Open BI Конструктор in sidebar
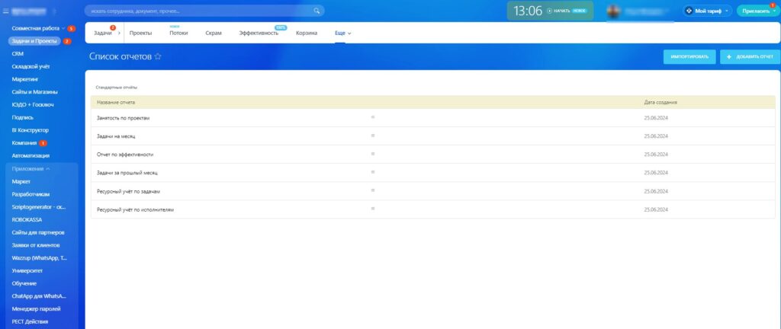Screen dimensions: 781x329 30,130
